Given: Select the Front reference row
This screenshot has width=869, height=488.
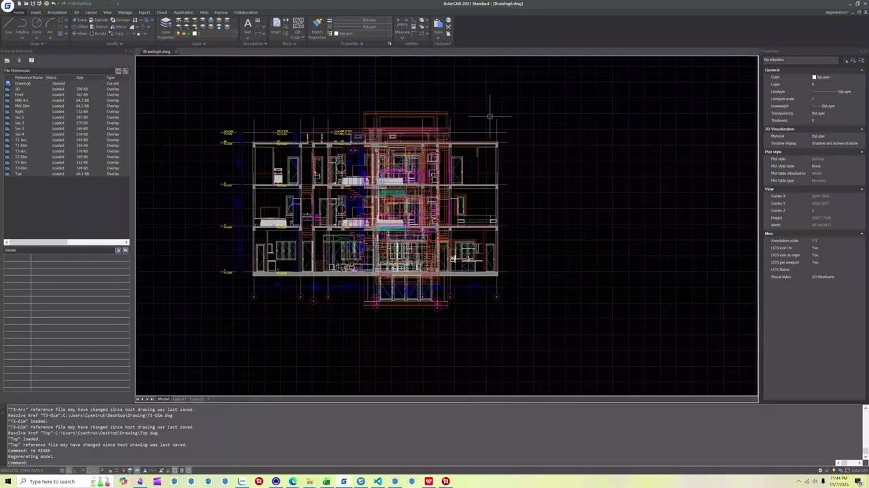Looking at the screenshot, I should click(66, 95).
